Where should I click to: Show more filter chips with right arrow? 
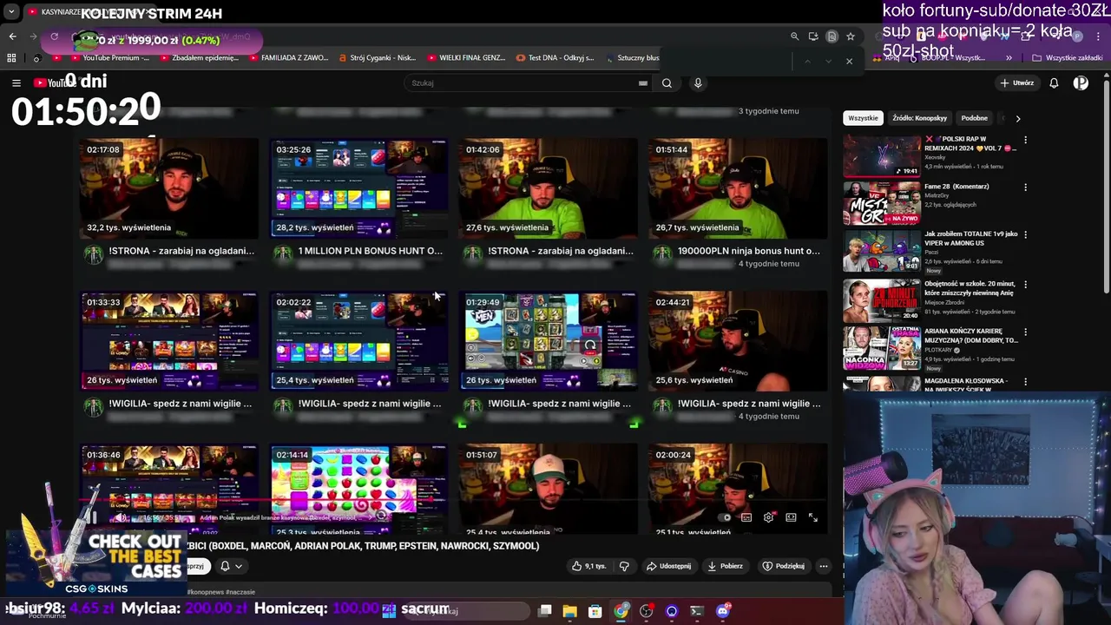(1018, 118)
